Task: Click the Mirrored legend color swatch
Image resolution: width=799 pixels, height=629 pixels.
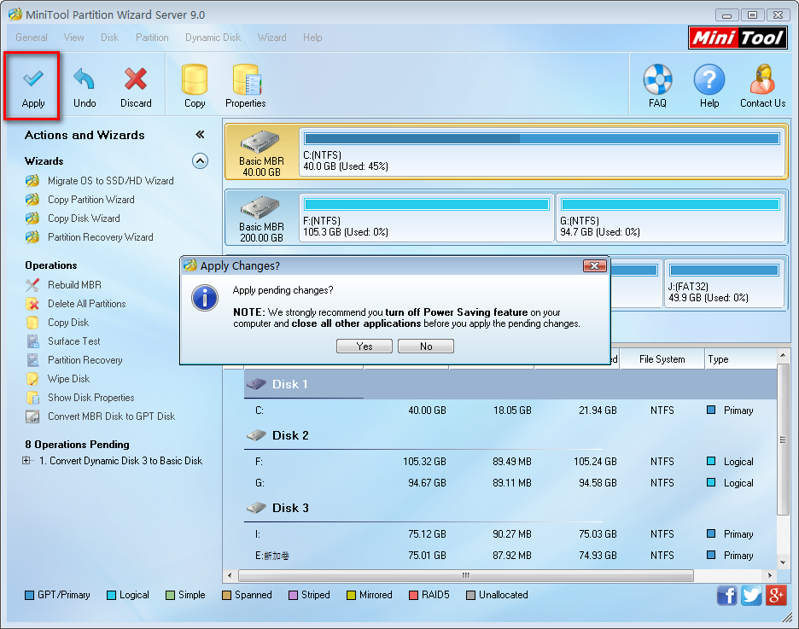Action: tap(351, 596)
